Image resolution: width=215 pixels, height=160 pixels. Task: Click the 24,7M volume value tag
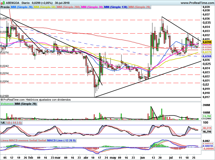pos(207,116)
